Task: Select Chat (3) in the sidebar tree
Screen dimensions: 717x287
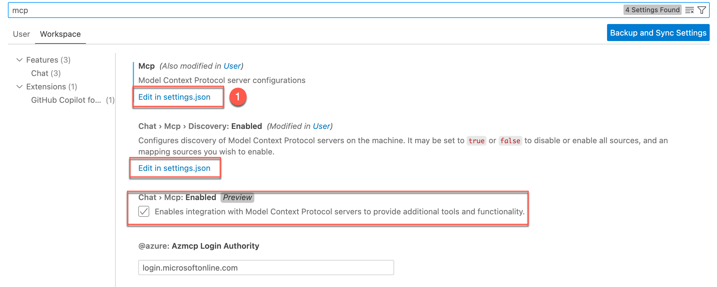Action: (46, 73)
